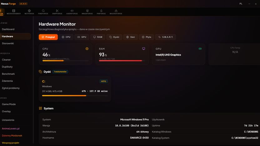Open the AudioForge speaker module

tap(72, 12)
